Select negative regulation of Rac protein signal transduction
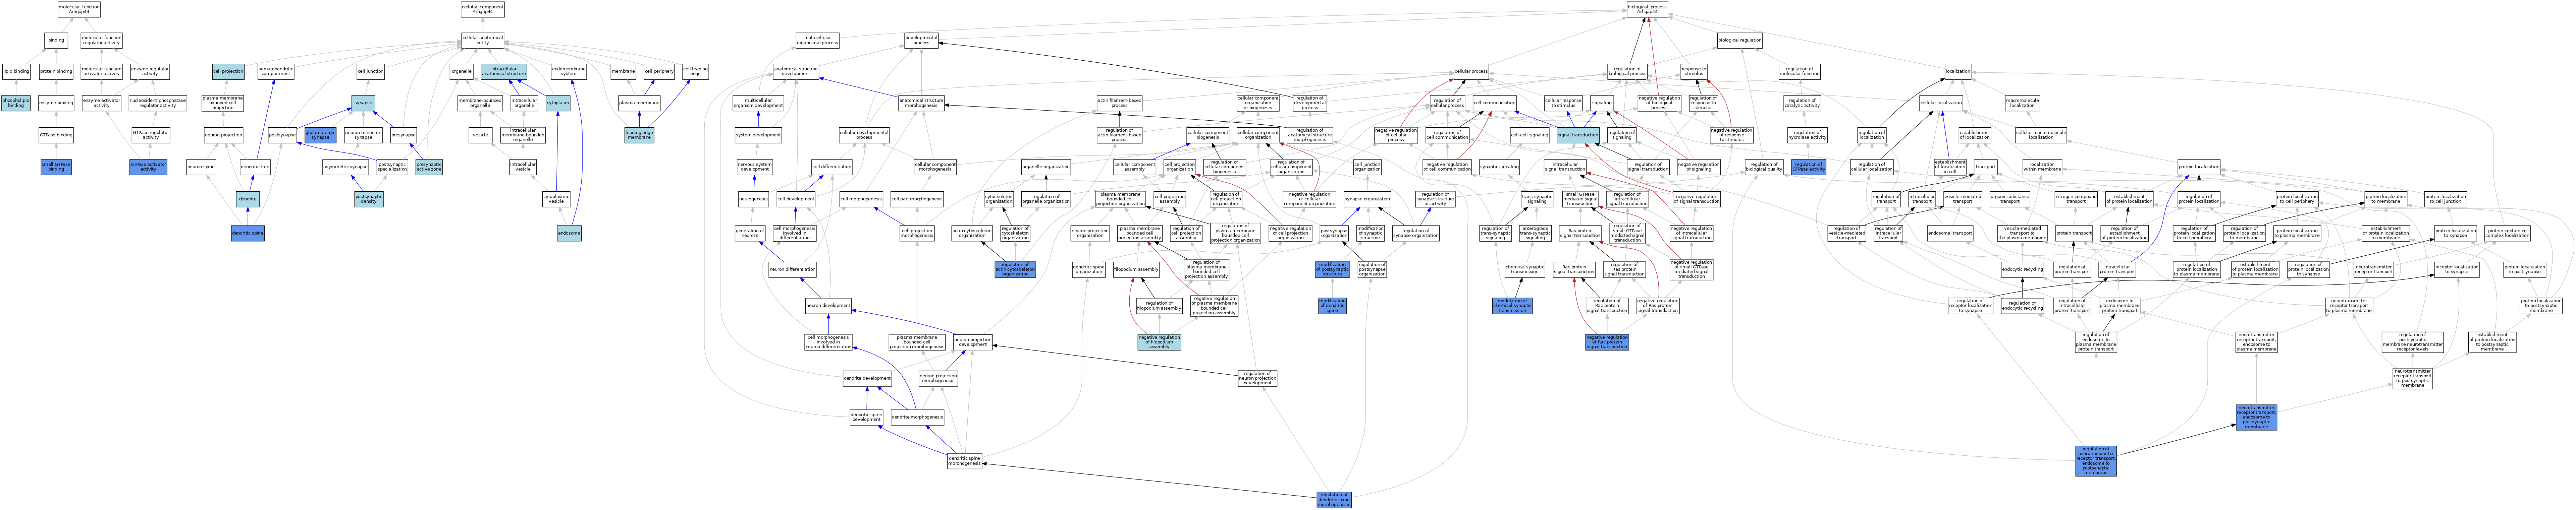Screen dimensions: 2576x510 tap(1607, 342)
